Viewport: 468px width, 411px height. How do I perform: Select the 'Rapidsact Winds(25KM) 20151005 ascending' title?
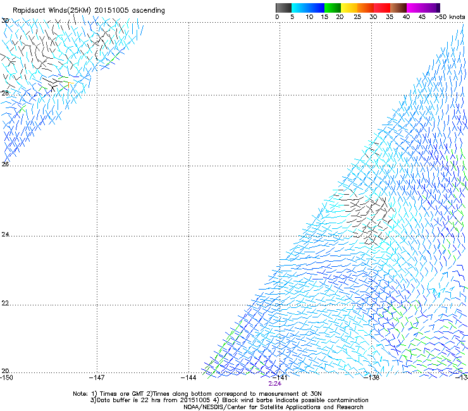[89, 11]
